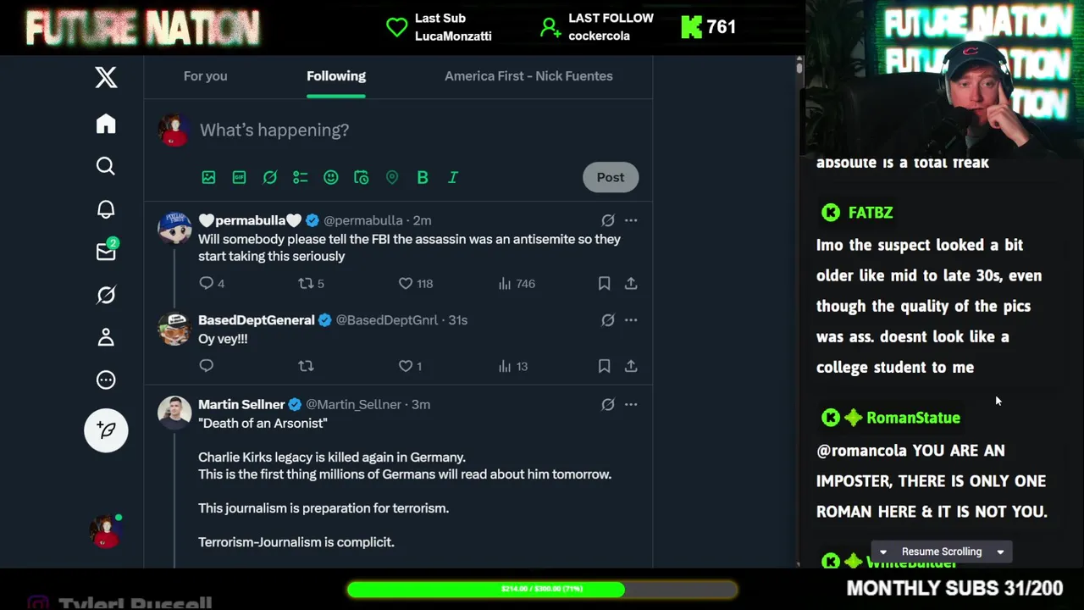
Task: Open account avatar at sidebar bottom
Action: [x=106, y=531]
